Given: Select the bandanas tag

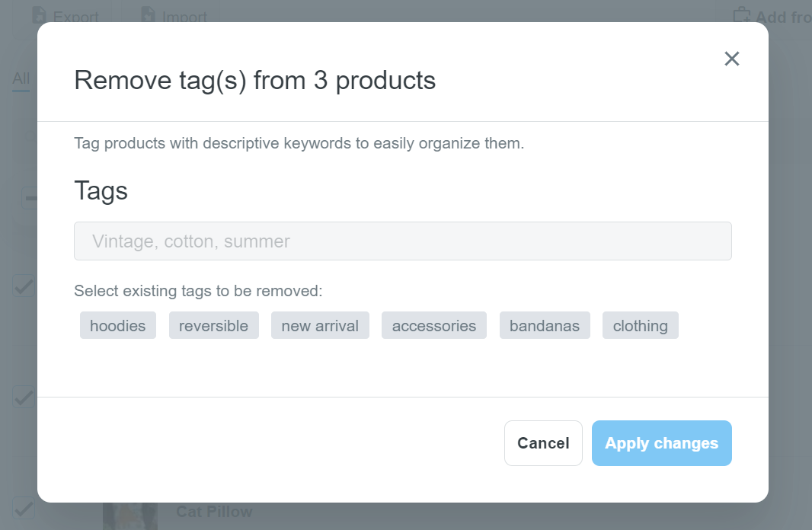Looking at the screenshot, I should (x=545, y=326).
